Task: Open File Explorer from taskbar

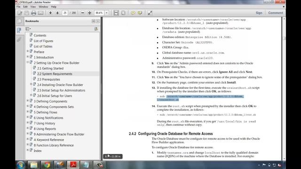Action: pyautogui.click(x=34, y=165)
